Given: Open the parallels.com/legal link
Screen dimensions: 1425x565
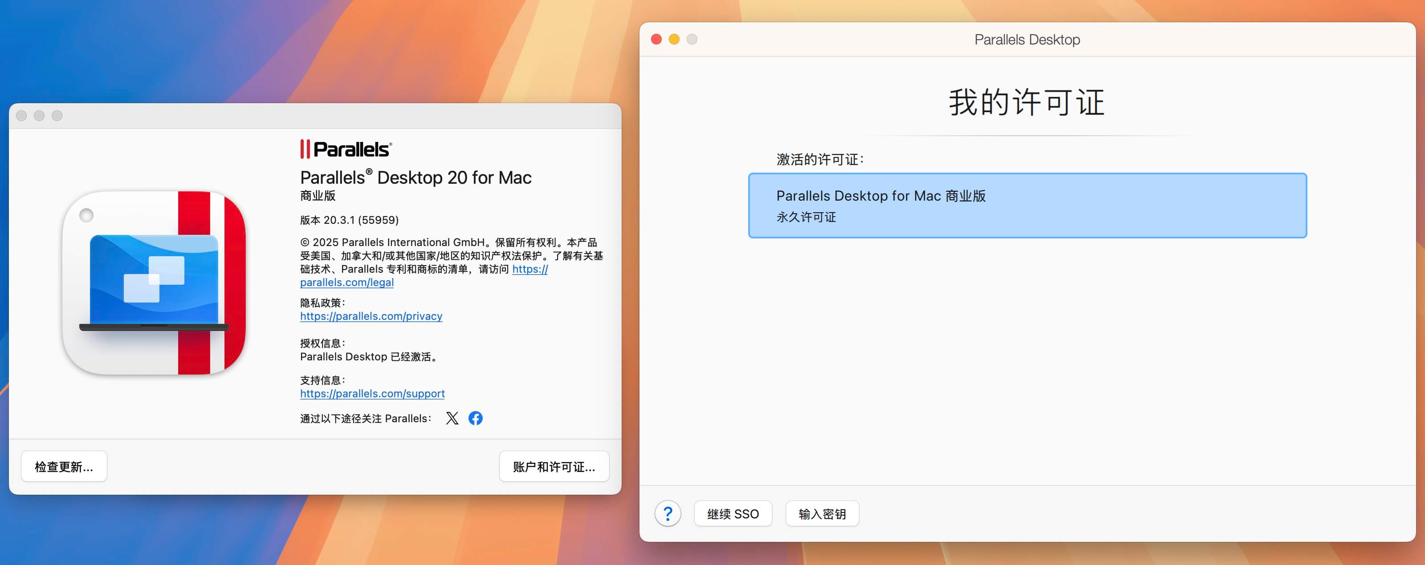Looking at the screenshot, I should pyautogui.click(x=347, y=282).
